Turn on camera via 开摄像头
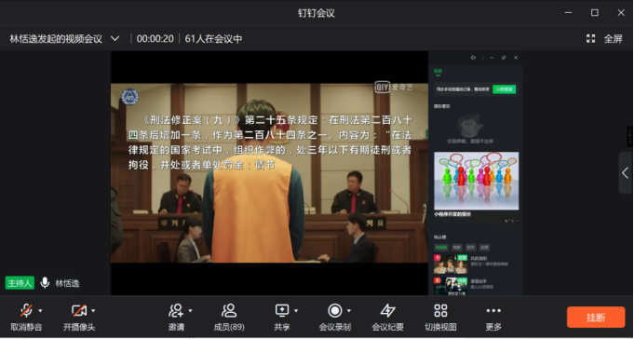Viewport: 634px width, 339px height. coord(79,311)
